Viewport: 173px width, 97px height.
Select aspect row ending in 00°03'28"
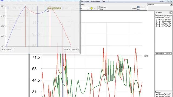pyautogui.click(x=163, y=24)
